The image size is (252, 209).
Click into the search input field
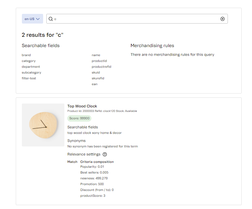(x=135, y=19)
